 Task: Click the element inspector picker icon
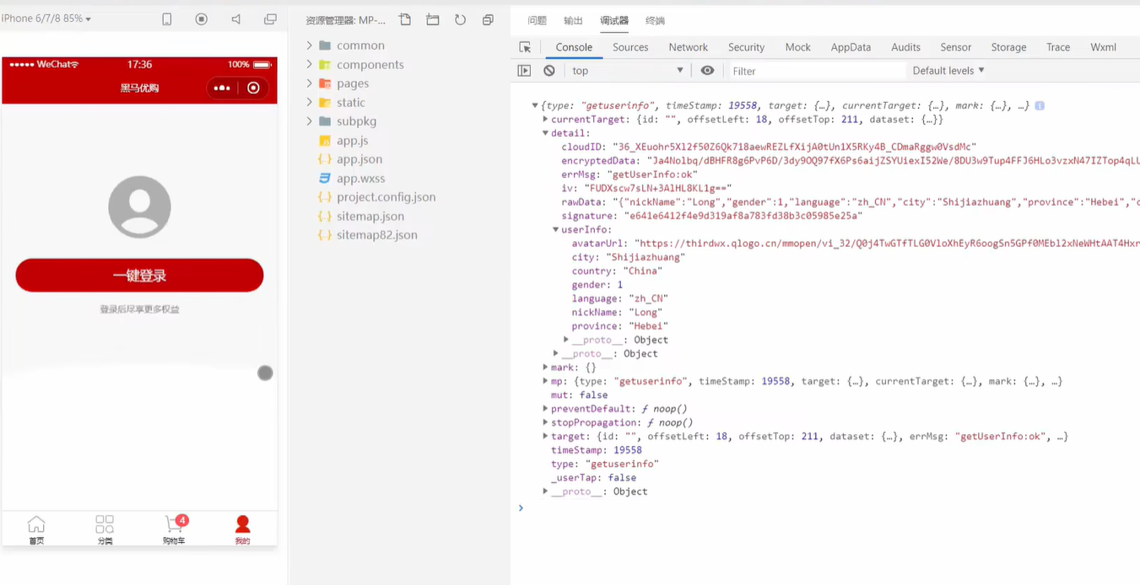coord(525,47)
